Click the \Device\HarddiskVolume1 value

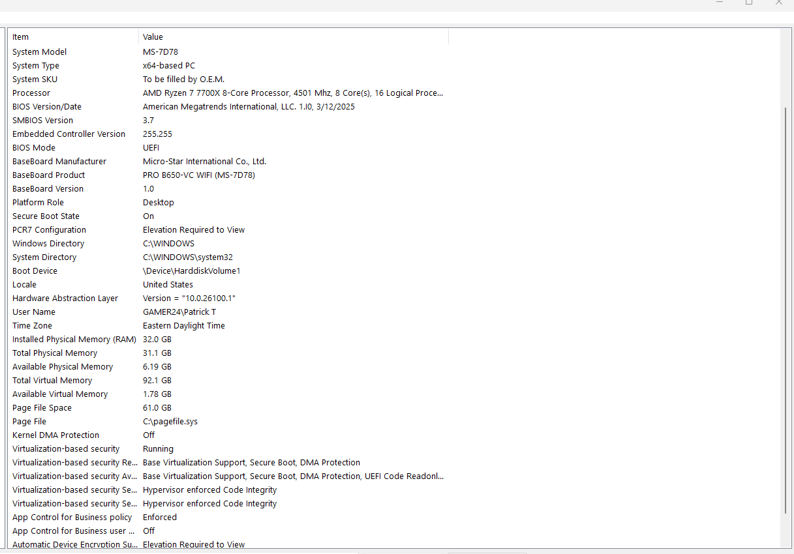192,271
